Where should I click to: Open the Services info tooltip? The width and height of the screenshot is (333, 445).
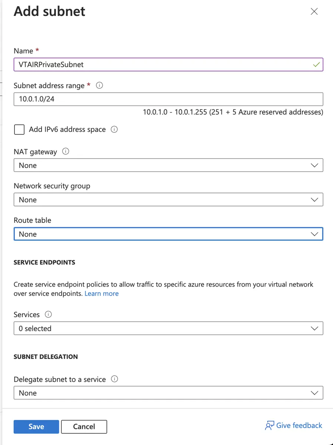48,314
